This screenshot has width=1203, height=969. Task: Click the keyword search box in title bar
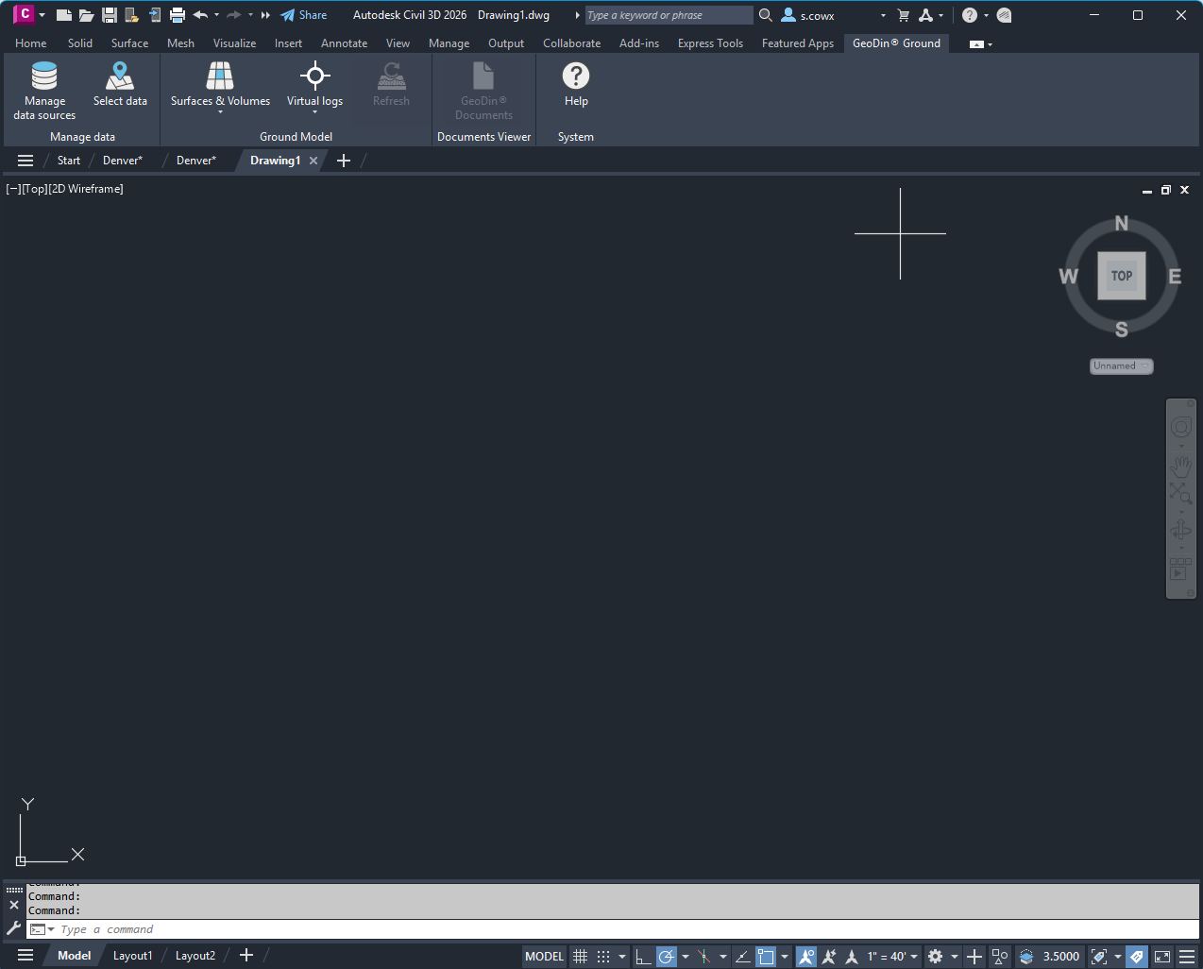pyautogui.click(x=669, y=15)
